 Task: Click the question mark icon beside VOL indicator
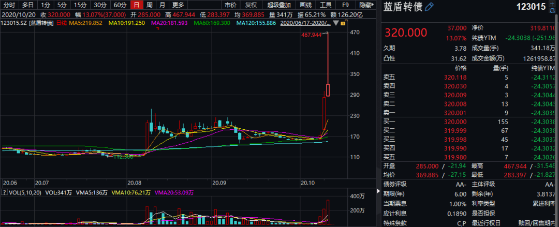point(4,192)
